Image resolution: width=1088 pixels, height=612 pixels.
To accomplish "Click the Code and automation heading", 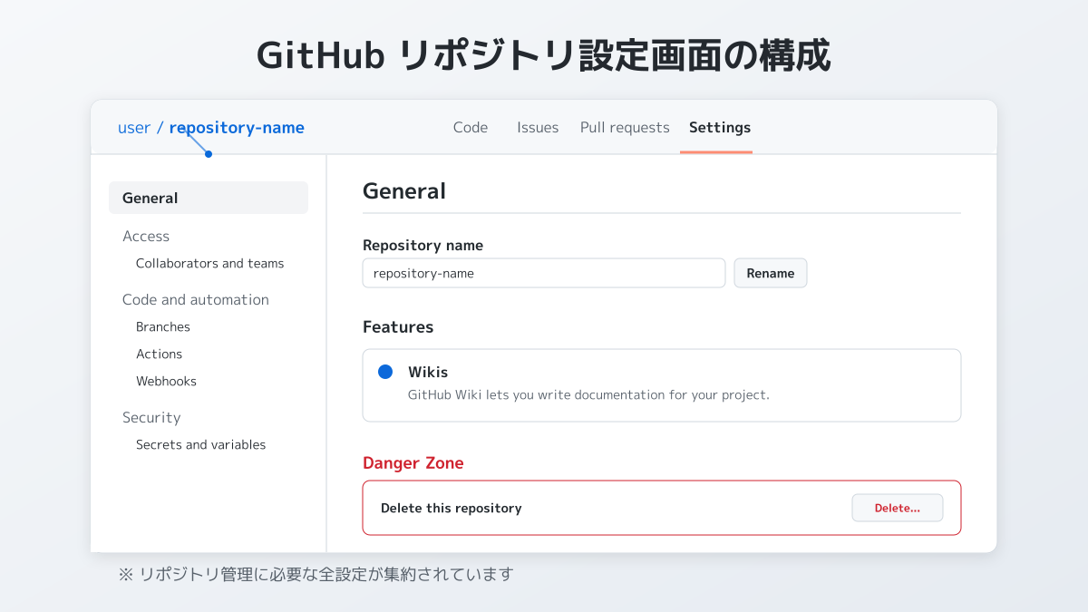I will 196,299.
